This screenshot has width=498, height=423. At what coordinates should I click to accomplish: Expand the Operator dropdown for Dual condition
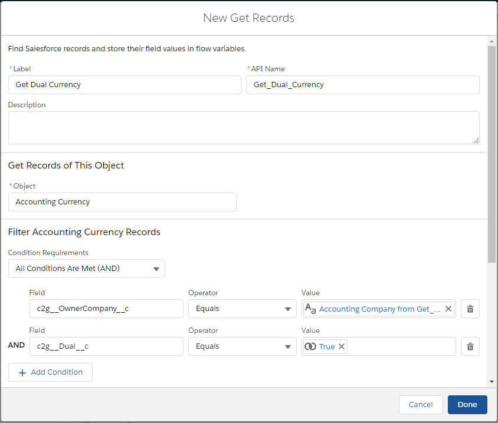tap(242, 346)
